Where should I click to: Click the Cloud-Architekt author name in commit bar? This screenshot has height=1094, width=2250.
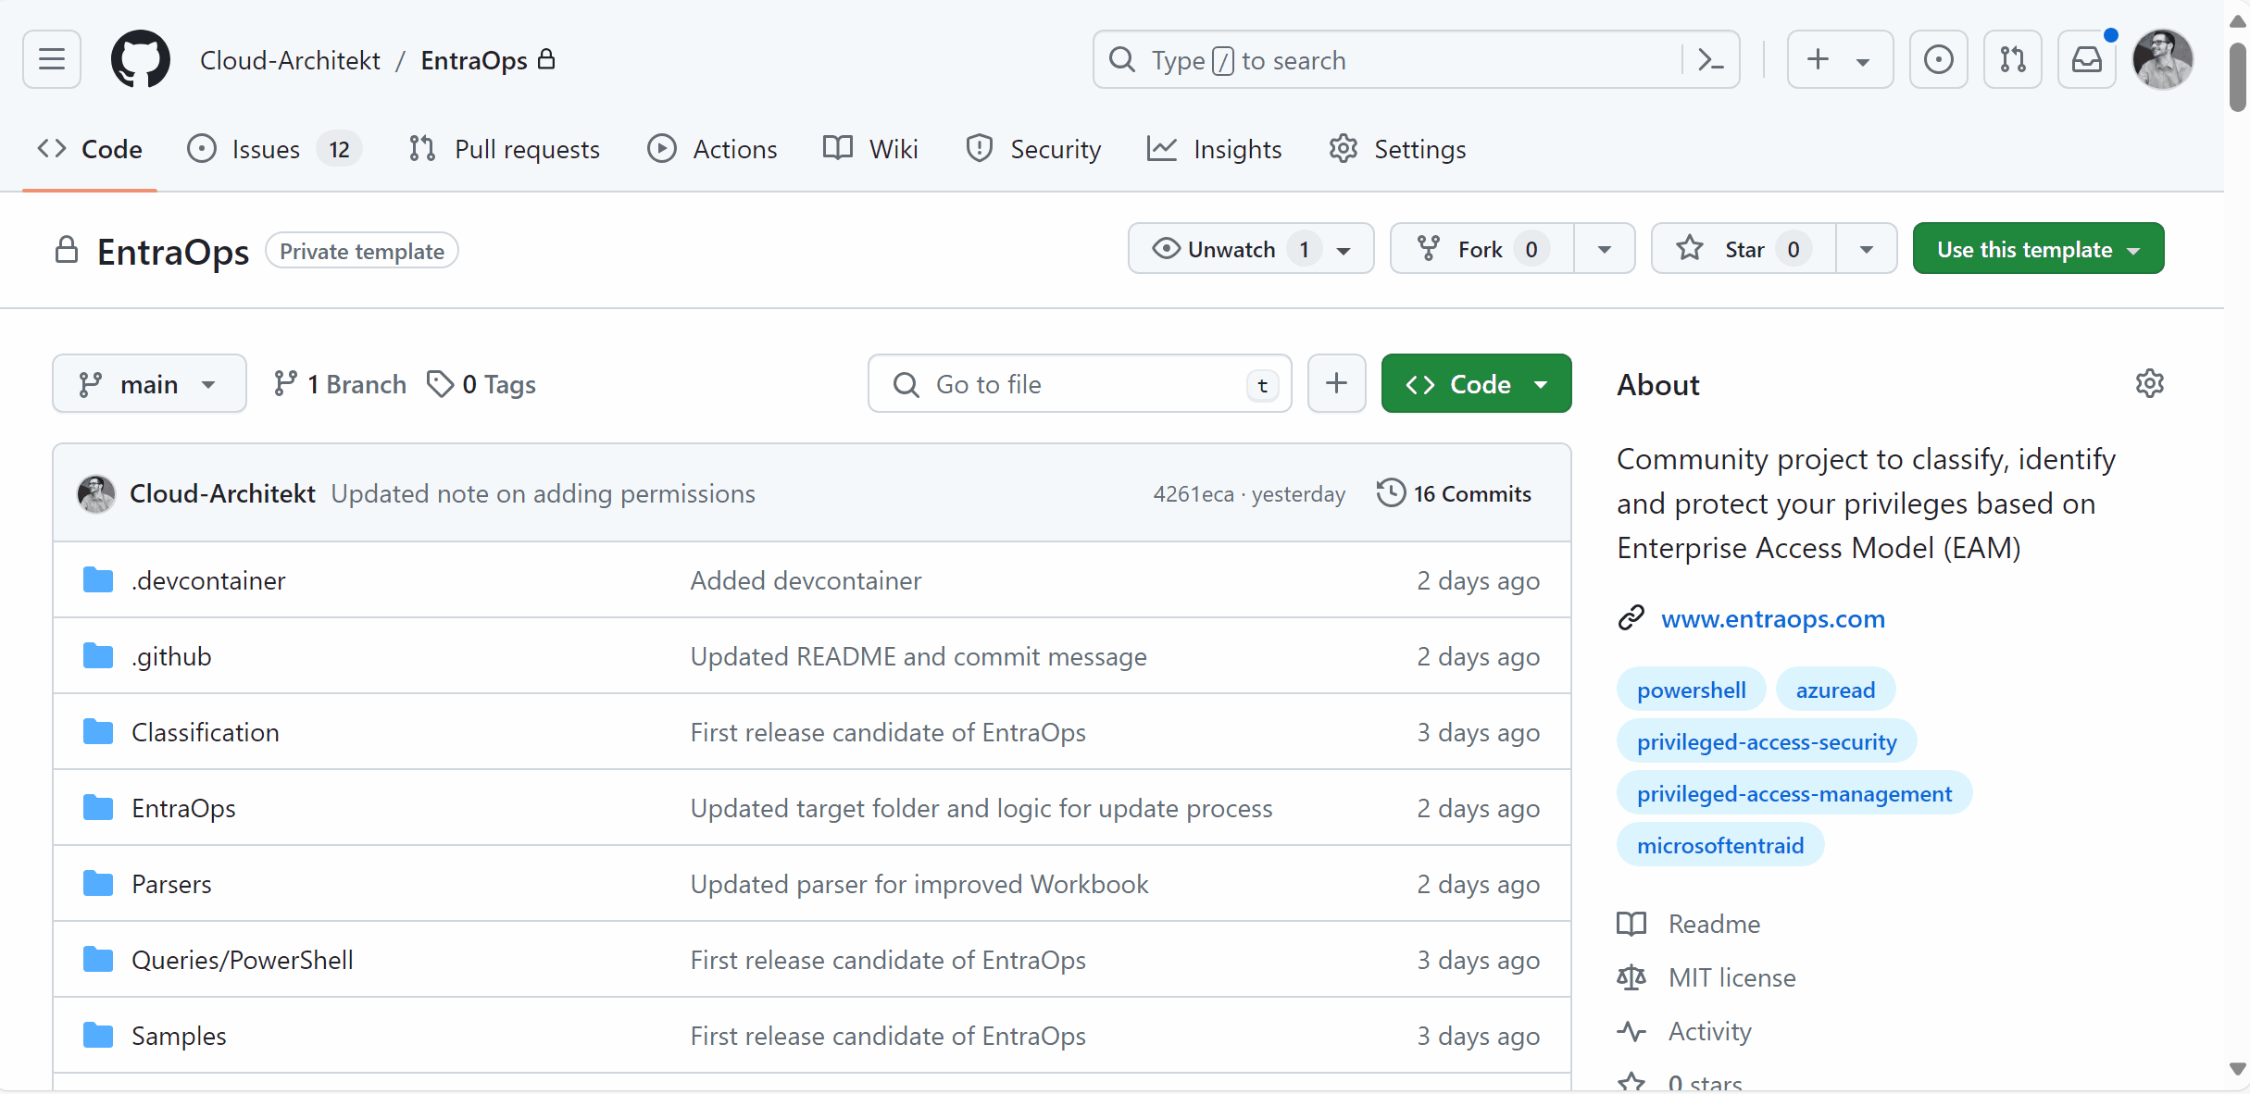222,493
